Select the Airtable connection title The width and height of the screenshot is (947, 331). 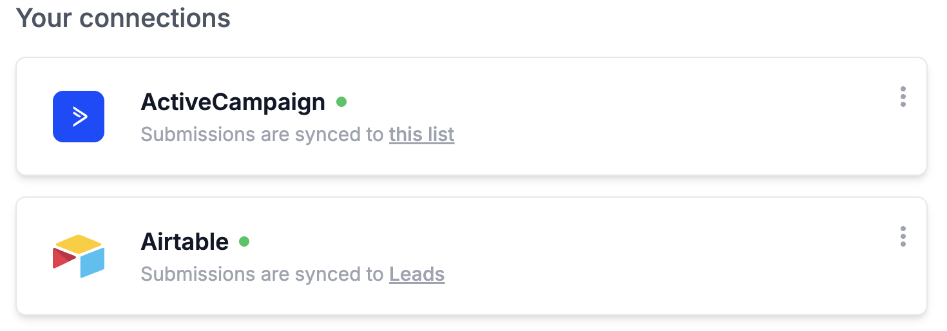point(184,241)
